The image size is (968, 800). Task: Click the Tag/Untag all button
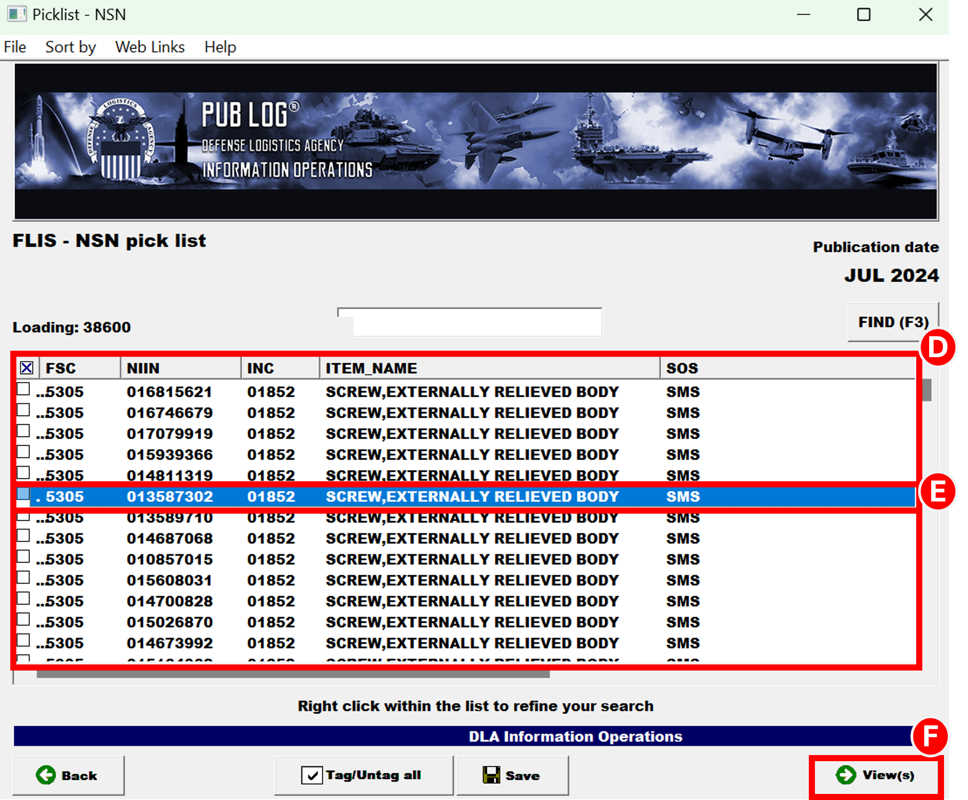click(x=363, y=775)
